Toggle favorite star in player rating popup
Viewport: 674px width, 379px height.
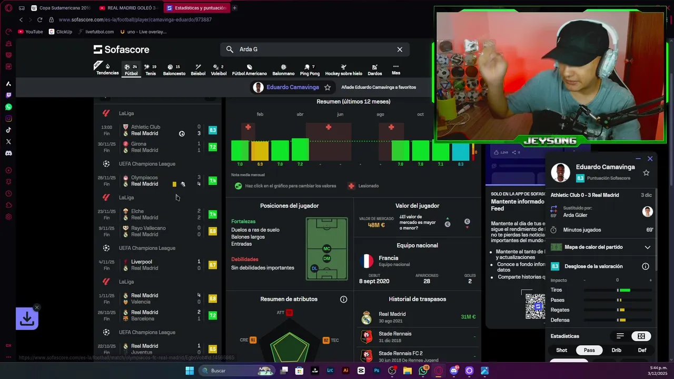[x=646, y=173]
